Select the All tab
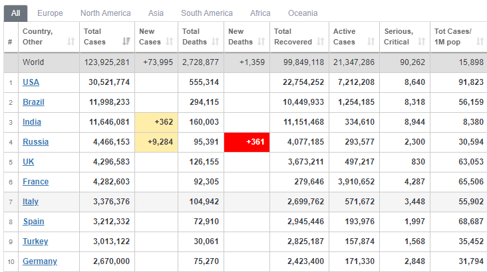 (15, 13)
